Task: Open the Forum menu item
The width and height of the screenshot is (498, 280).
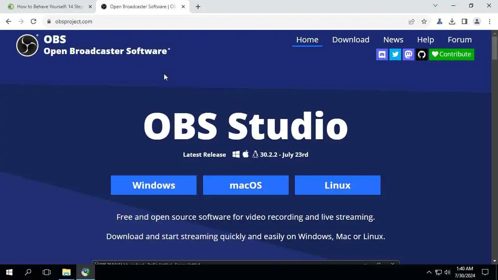Action: tap(459, 40)
